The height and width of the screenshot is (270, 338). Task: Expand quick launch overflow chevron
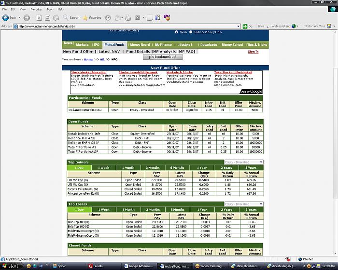point(47,265)
